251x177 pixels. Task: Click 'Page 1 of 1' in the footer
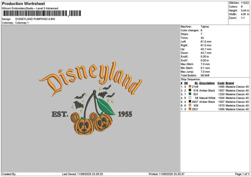pos(242,174)
